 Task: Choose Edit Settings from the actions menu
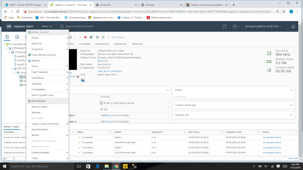(39, 101)
